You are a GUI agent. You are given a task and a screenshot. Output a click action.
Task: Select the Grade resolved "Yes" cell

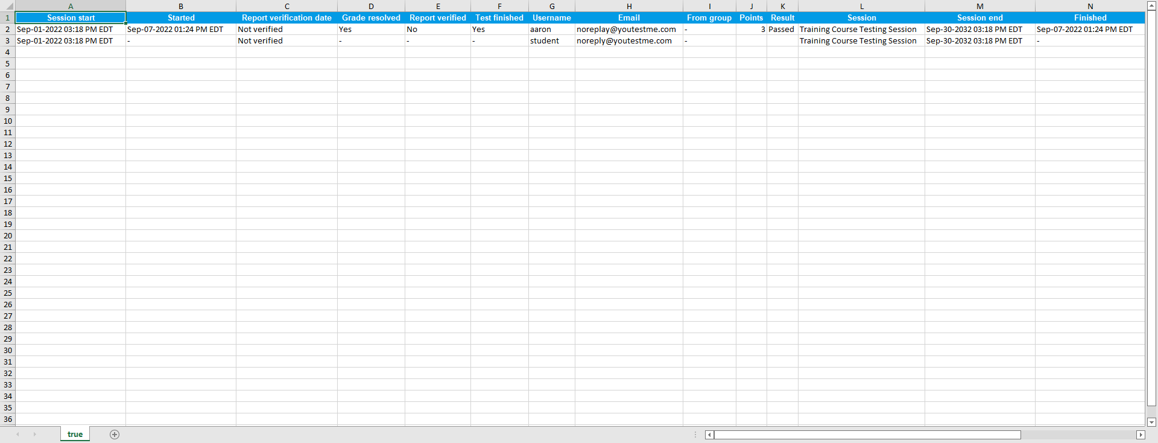tap(372, 29)
